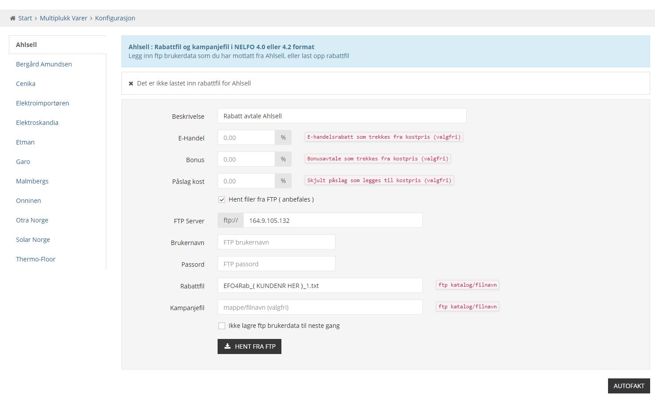Open Elektroimportøren supplier settings

coord(43,103)
